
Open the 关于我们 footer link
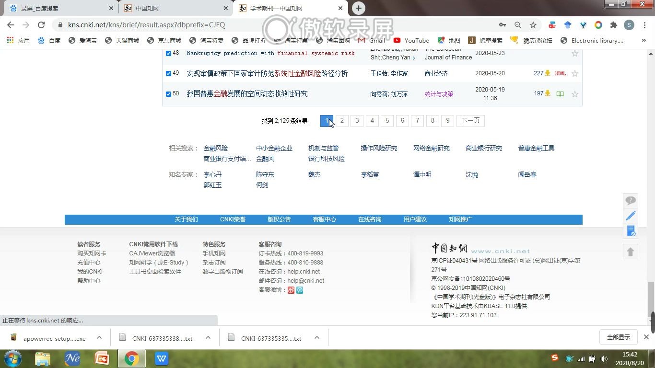point(186,219)
